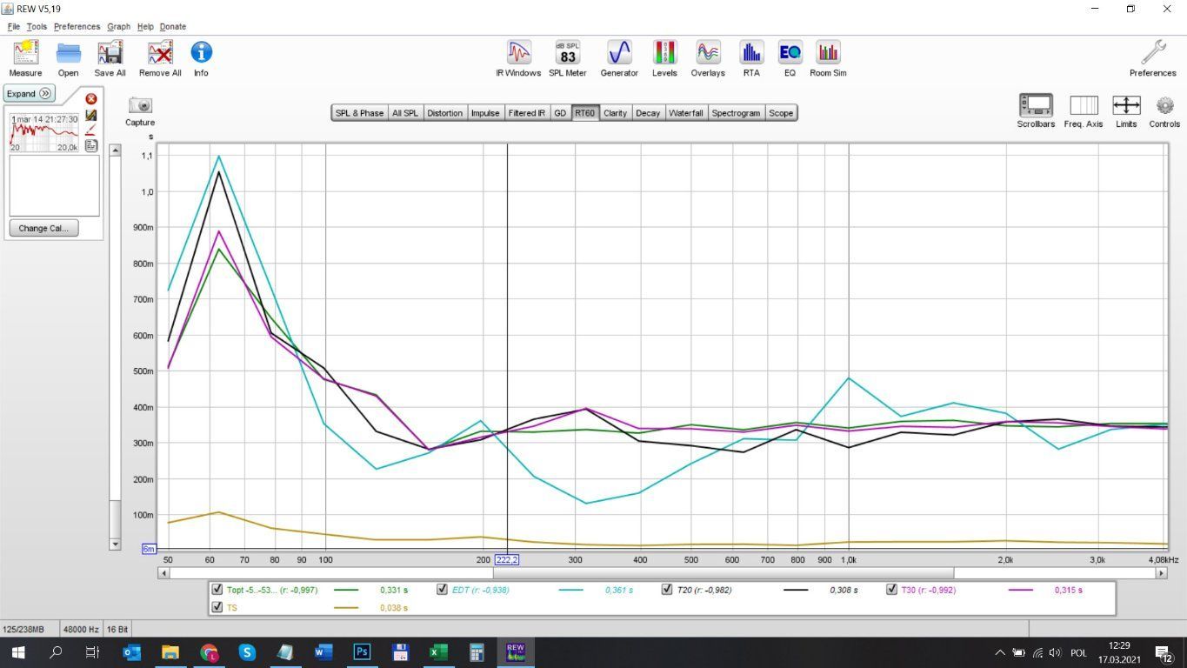Open the measurement notes icon
Image resolution: width=1187 pixels, height=668 pixels.
[x=91, y=145]
